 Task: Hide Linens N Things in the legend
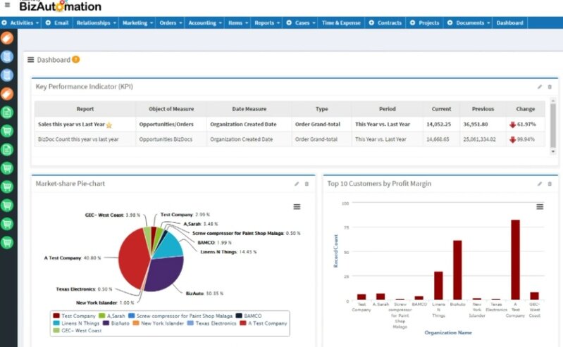click(x=78, y=323)
